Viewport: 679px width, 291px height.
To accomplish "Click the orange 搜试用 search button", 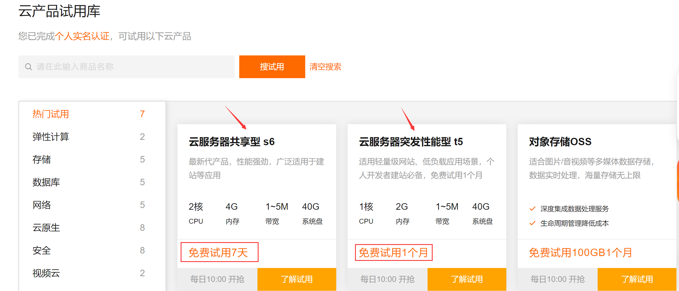I will click(x=272, y=66).
